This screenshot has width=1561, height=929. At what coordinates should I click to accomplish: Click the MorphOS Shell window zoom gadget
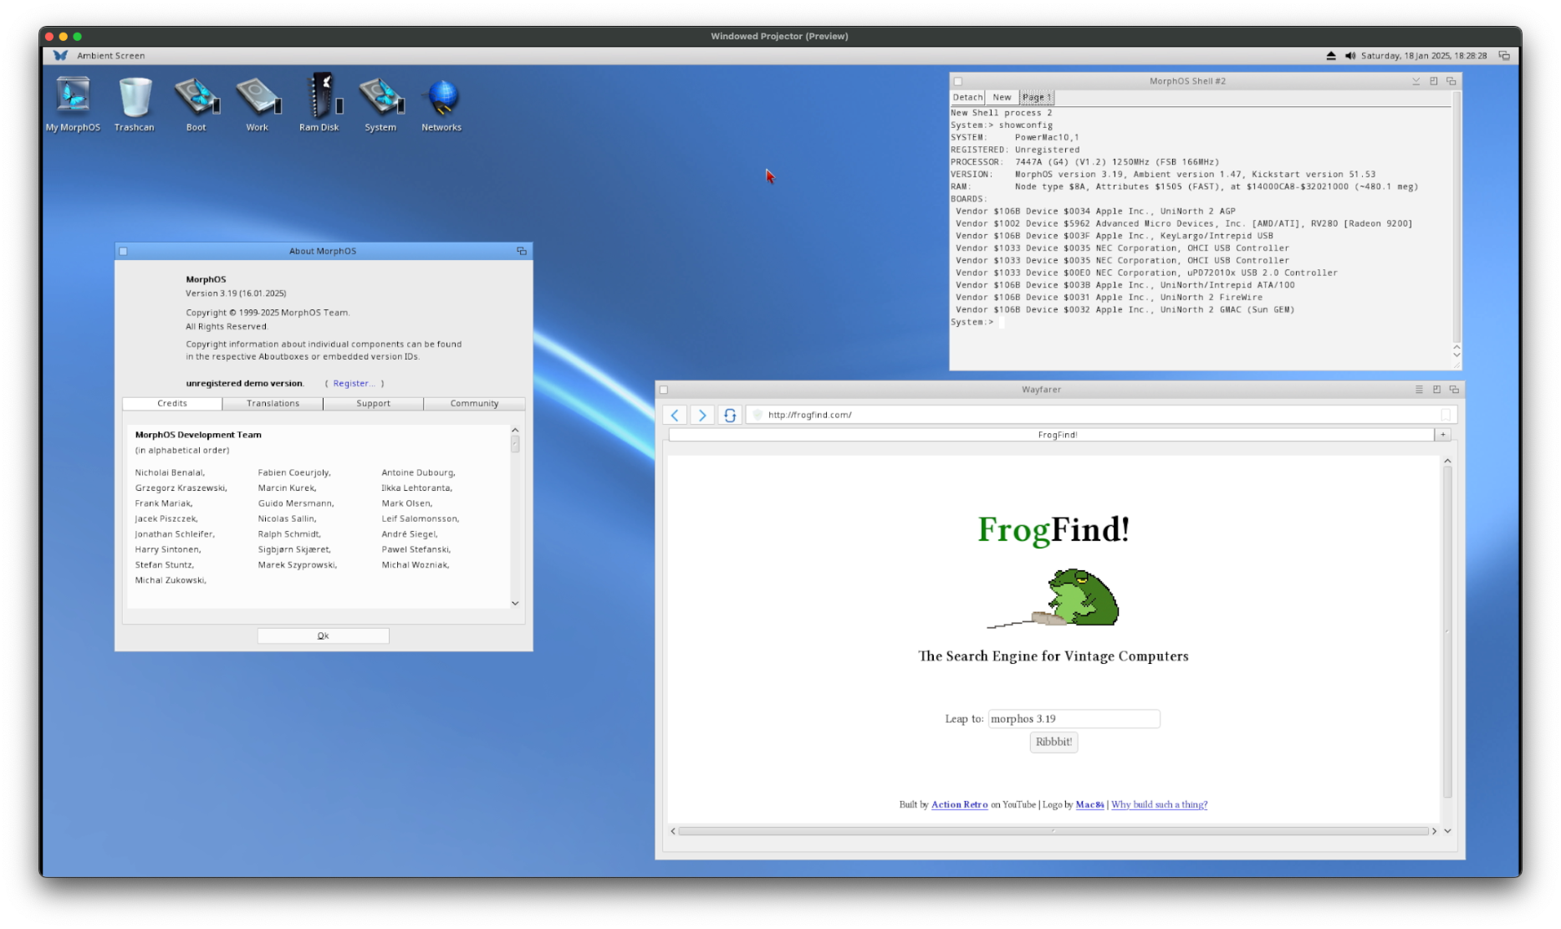(x=1434, y=81)
